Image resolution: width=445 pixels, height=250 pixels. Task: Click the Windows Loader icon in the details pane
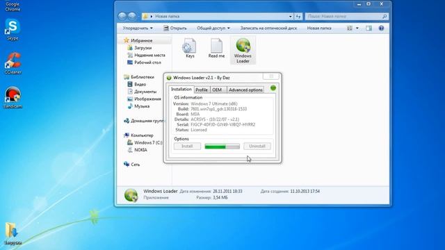131,195
